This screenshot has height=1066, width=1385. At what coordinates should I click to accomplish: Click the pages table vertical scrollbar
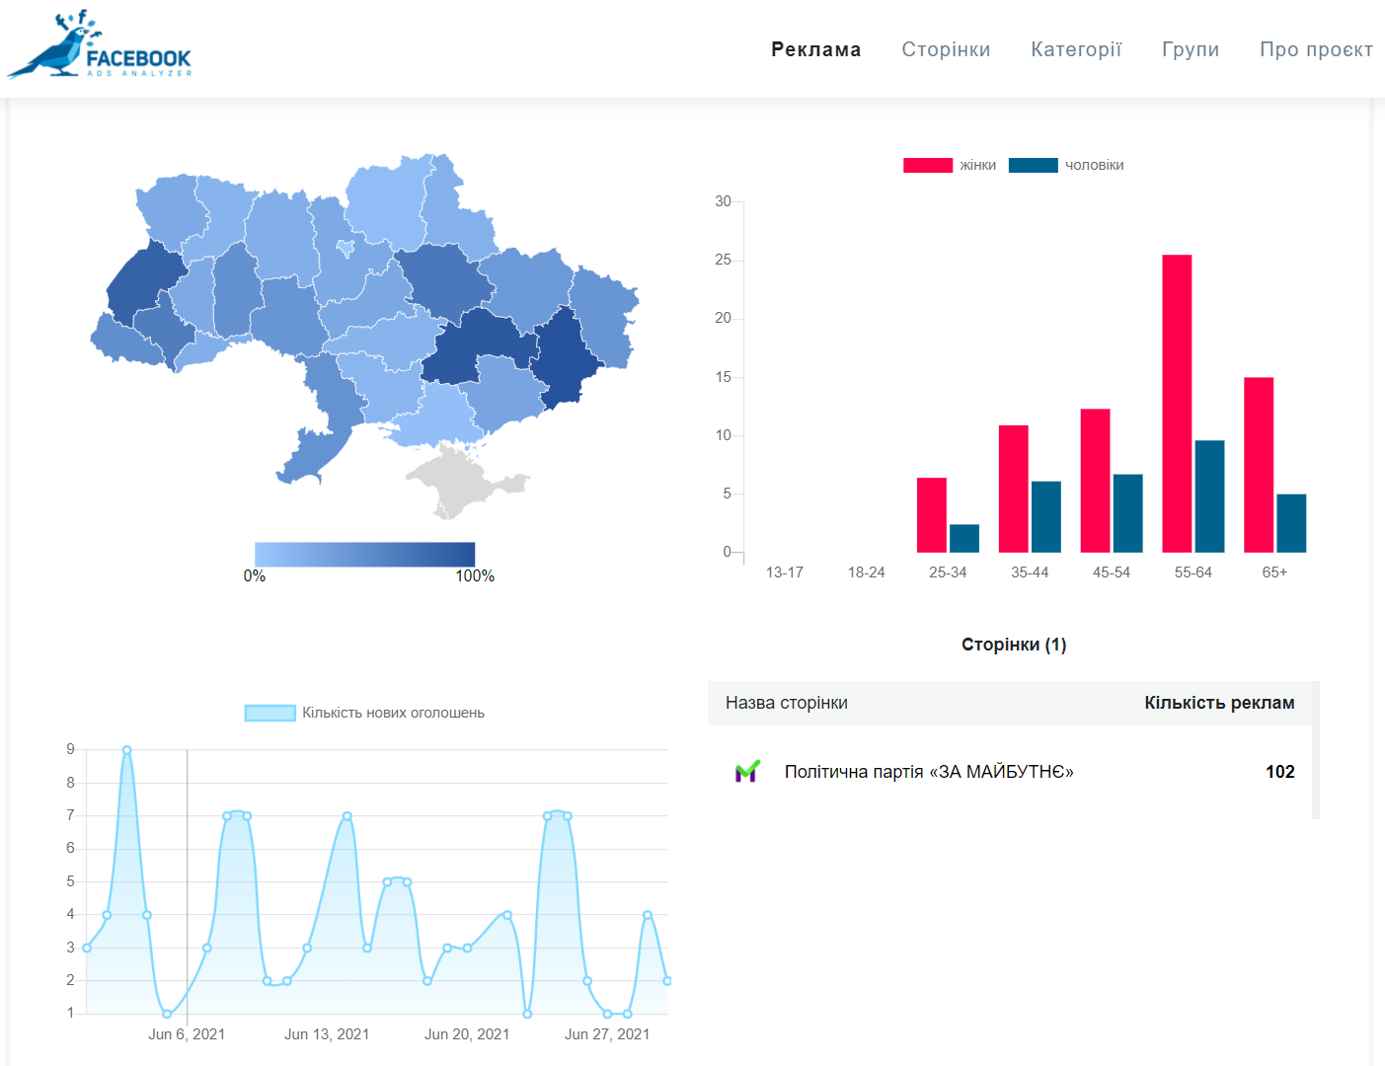click(x=1315, y=750)
